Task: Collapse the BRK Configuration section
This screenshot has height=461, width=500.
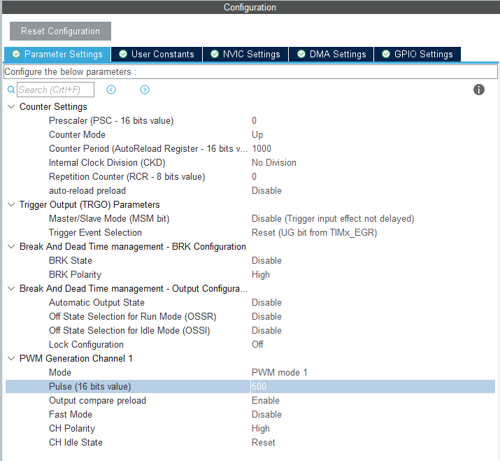Action: click(11, 247)
